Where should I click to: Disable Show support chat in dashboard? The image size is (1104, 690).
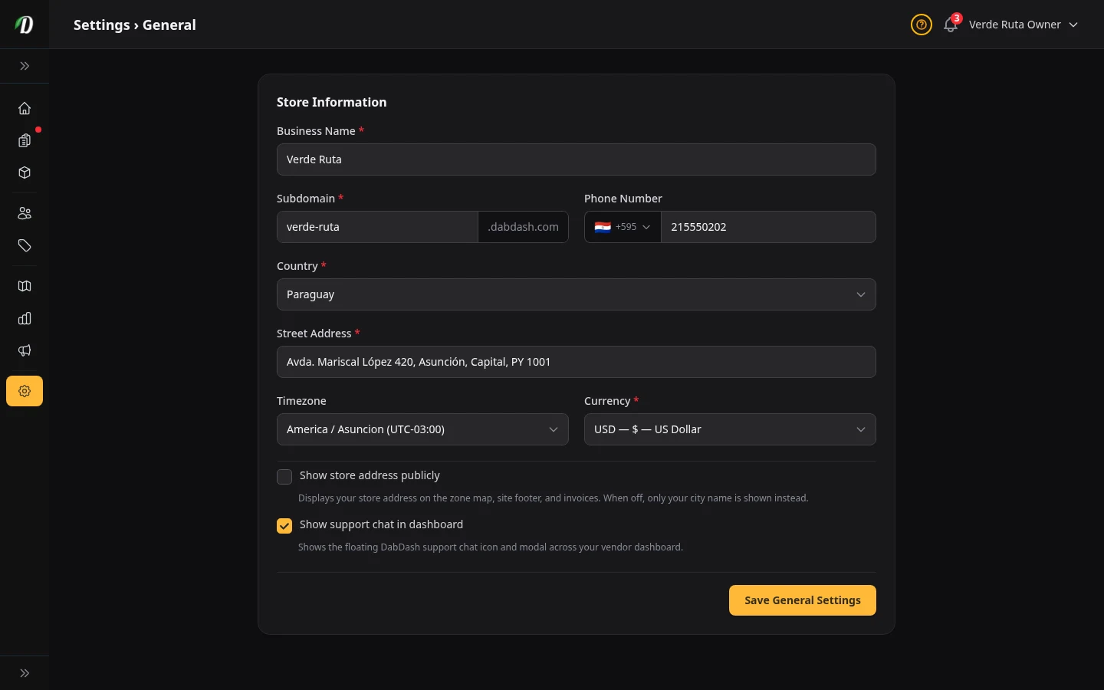[x=284, y=526]
